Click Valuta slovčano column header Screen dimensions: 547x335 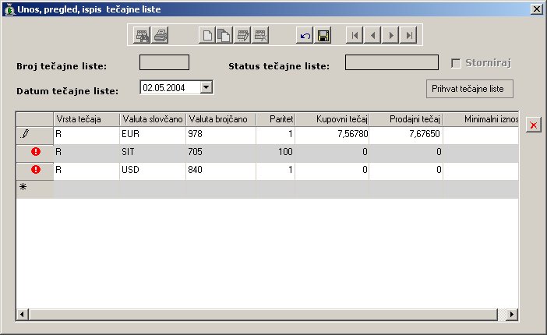tap(153, 119)
